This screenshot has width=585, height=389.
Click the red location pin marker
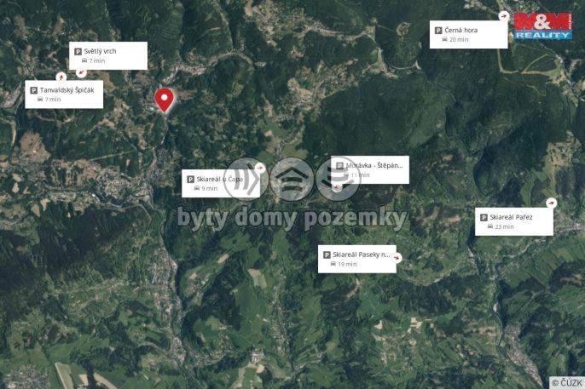pos(164,100)
